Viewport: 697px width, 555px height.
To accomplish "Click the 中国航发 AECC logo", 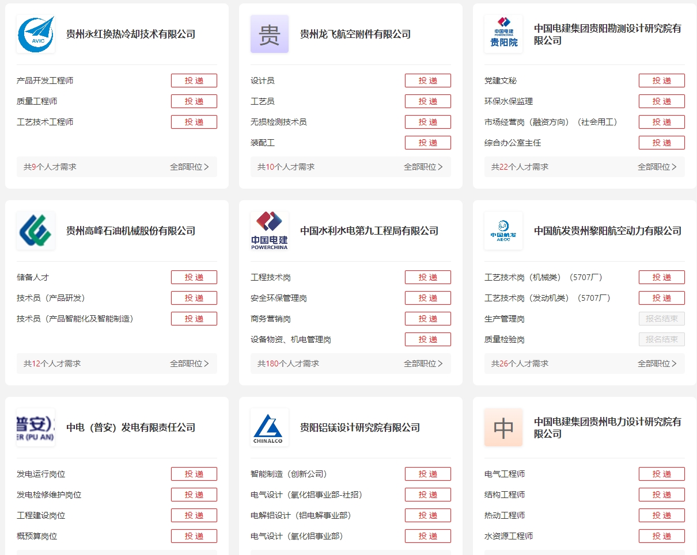I will (x=503, y=231).
